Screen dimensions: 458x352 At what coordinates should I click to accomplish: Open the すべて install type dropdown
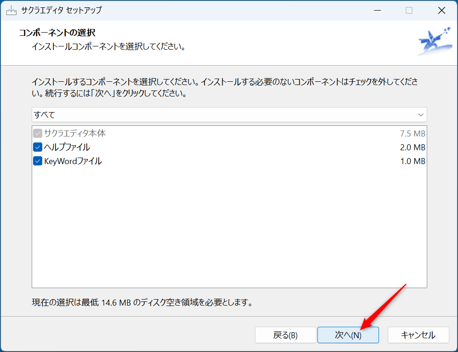click(229, 115)
